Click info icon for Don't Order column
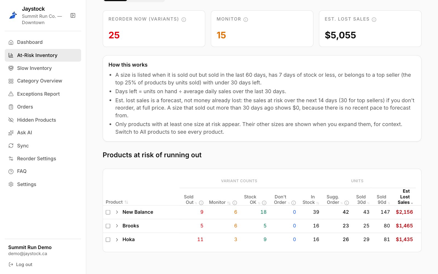 [x=294, y=203]
